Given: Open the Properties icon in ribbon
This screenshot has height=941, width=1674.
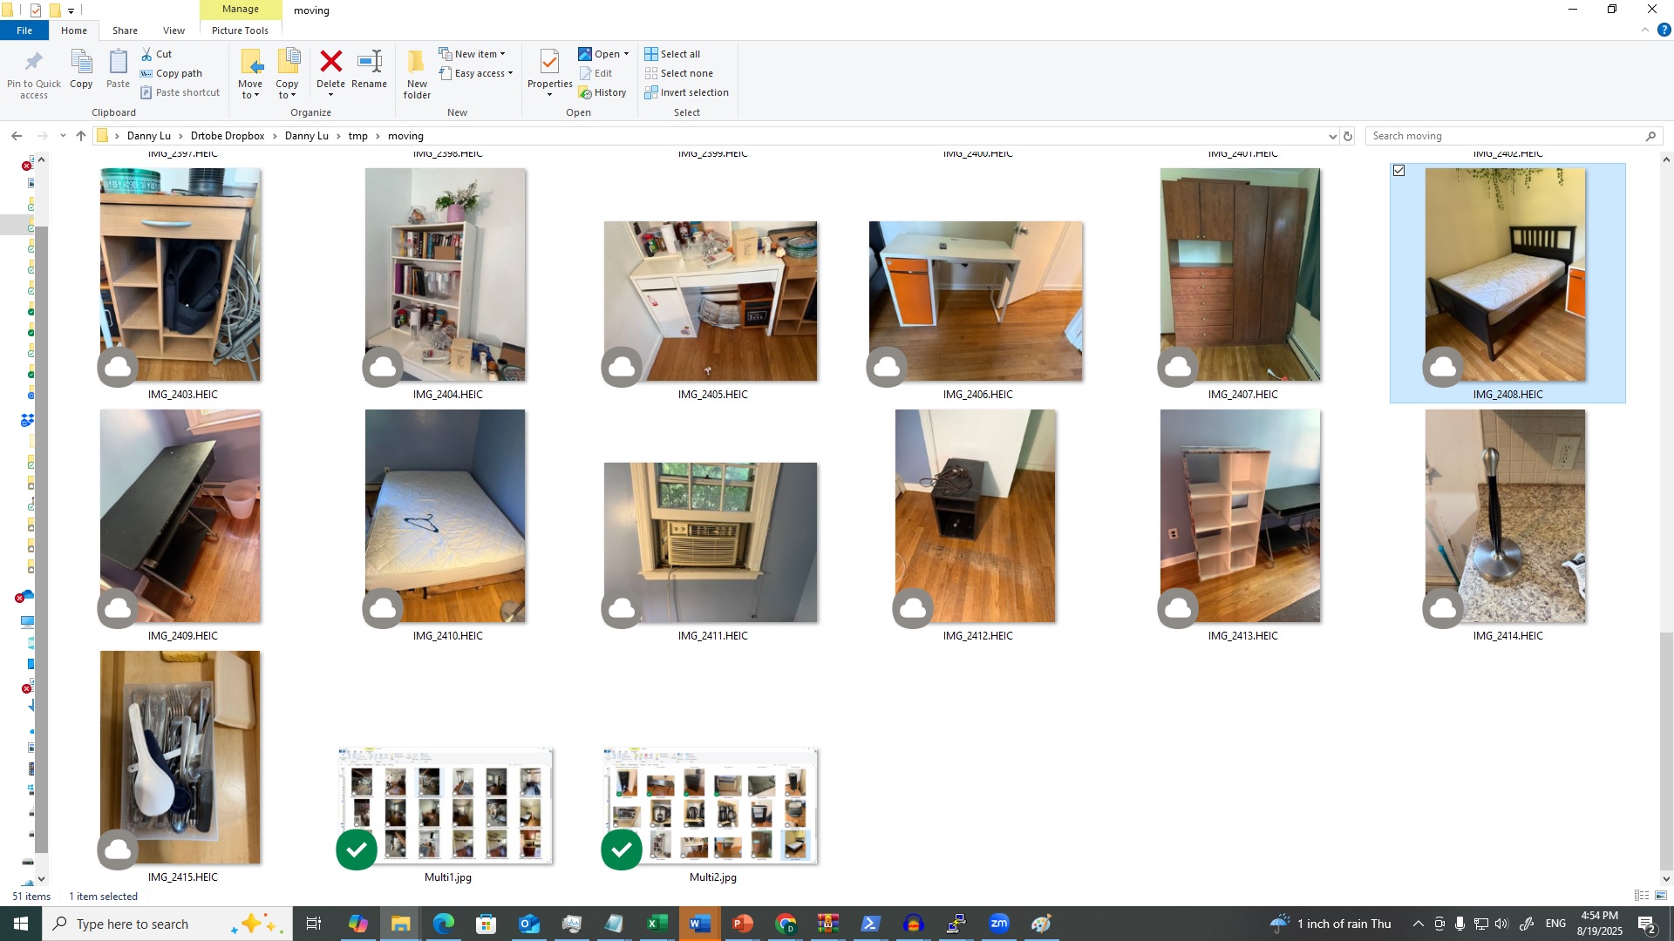Looking at the screenshot, I should [549, 63].
